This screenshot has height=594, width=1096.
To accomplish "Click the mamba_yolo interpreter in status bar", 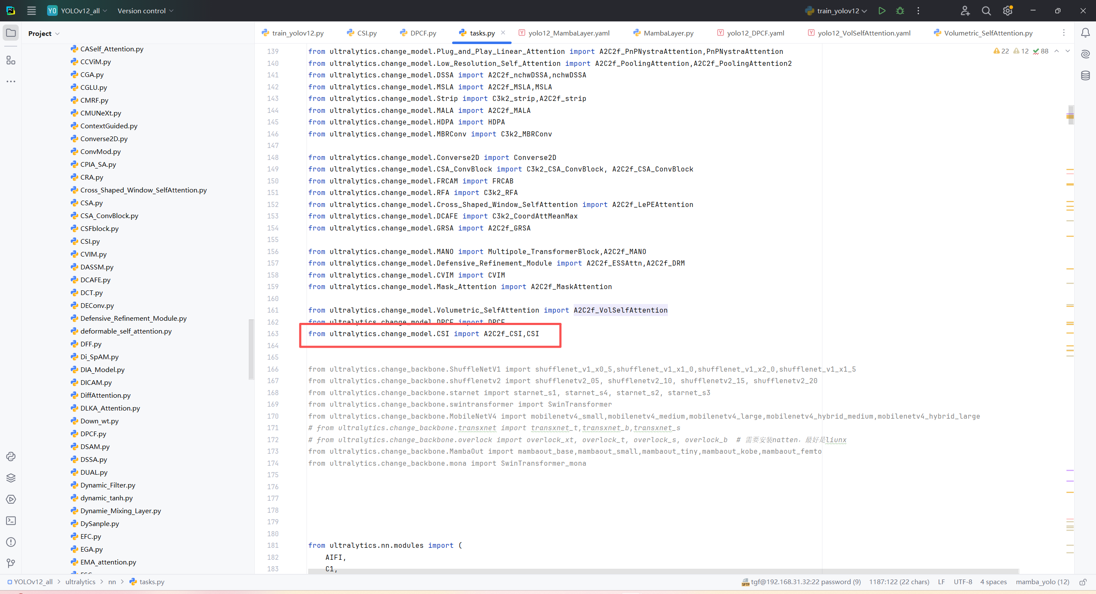I will point(1042,582).
